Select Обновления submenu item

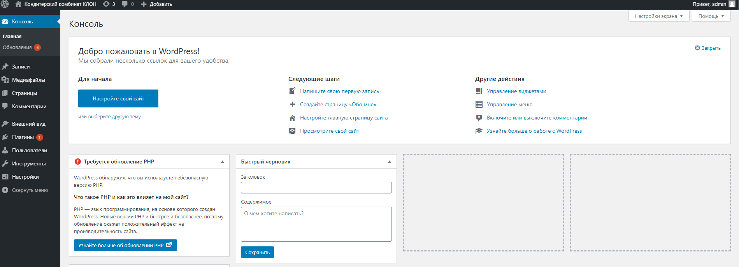(x=21, y=47)
